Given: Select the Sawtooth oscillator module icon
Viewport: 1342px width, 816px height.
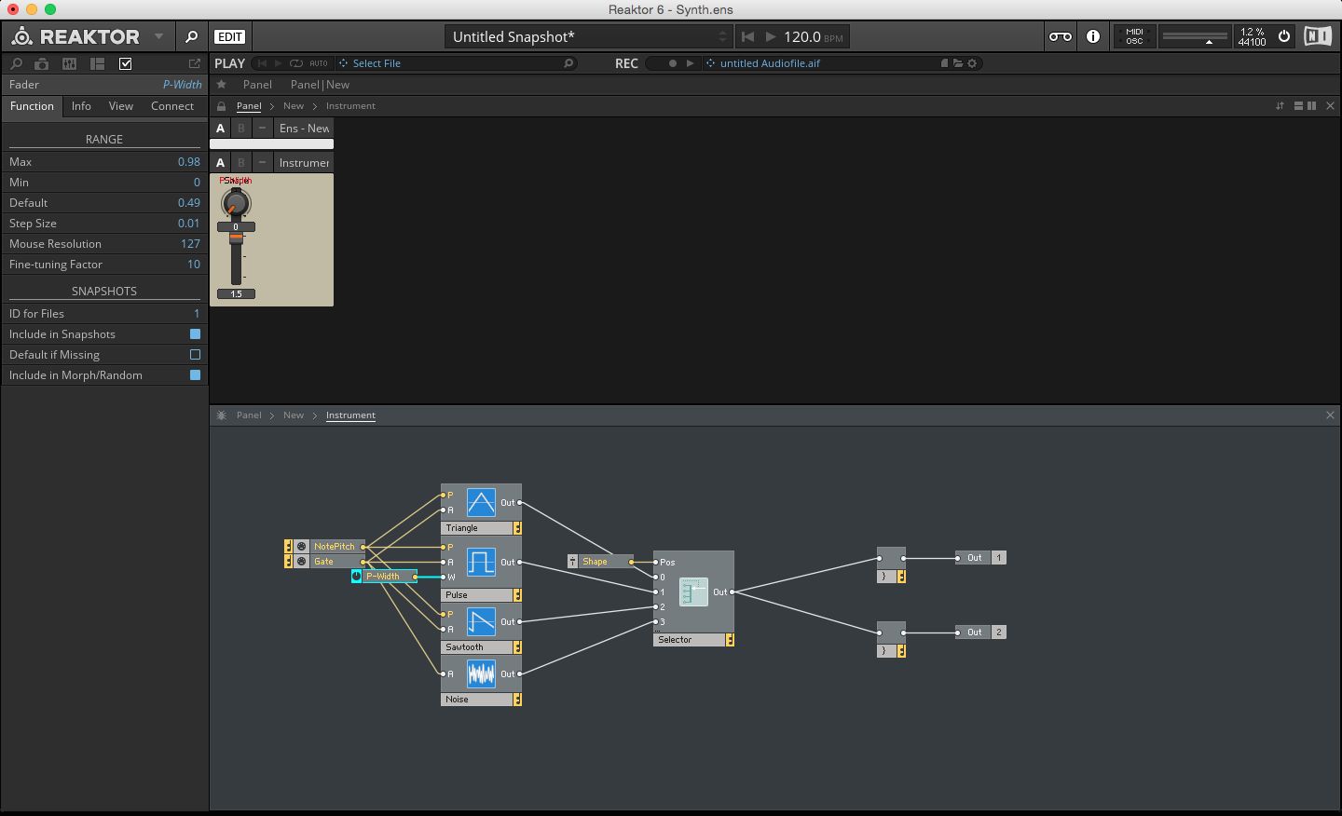Looking at the screenshot, I should pyautogui.click(x=481, y=622).
